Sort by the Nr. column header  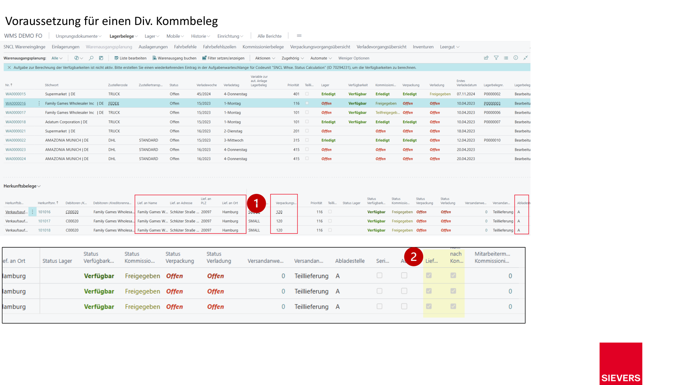coord(9,85)
